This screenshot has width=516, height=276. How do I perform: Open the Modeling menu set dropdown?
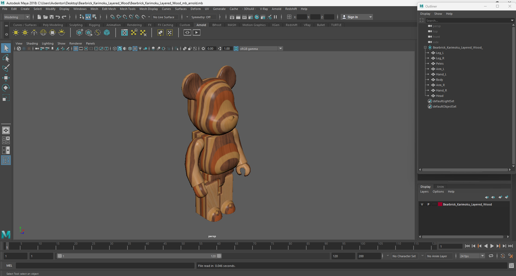tap(17, 17)
